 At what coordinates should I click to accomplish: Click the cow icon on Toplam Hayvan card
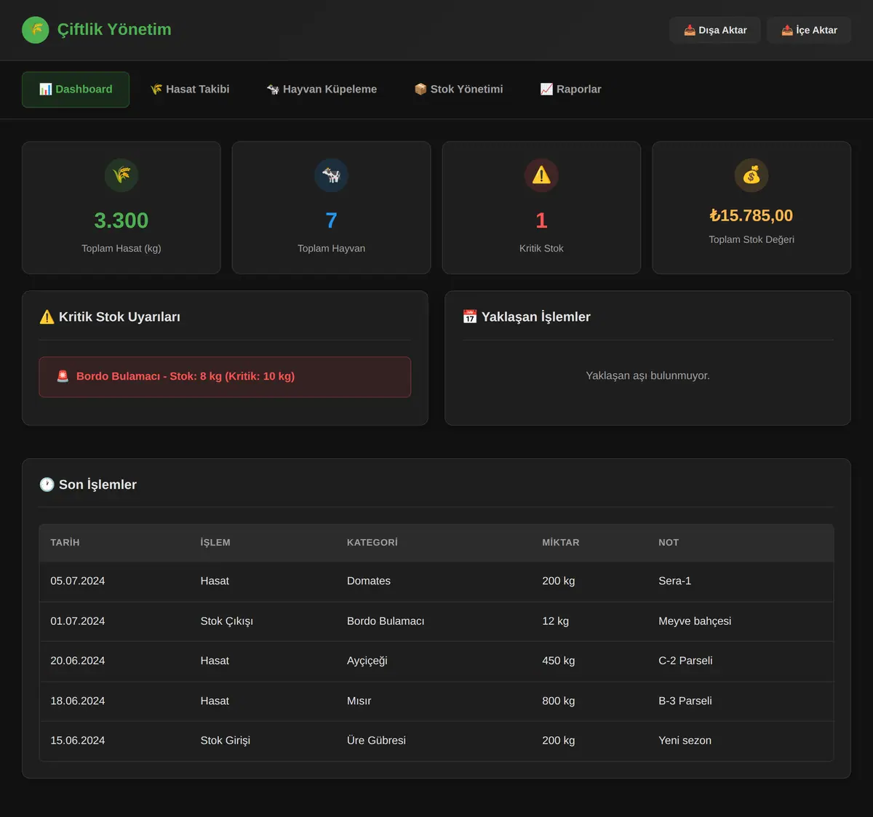coord(331,175)
